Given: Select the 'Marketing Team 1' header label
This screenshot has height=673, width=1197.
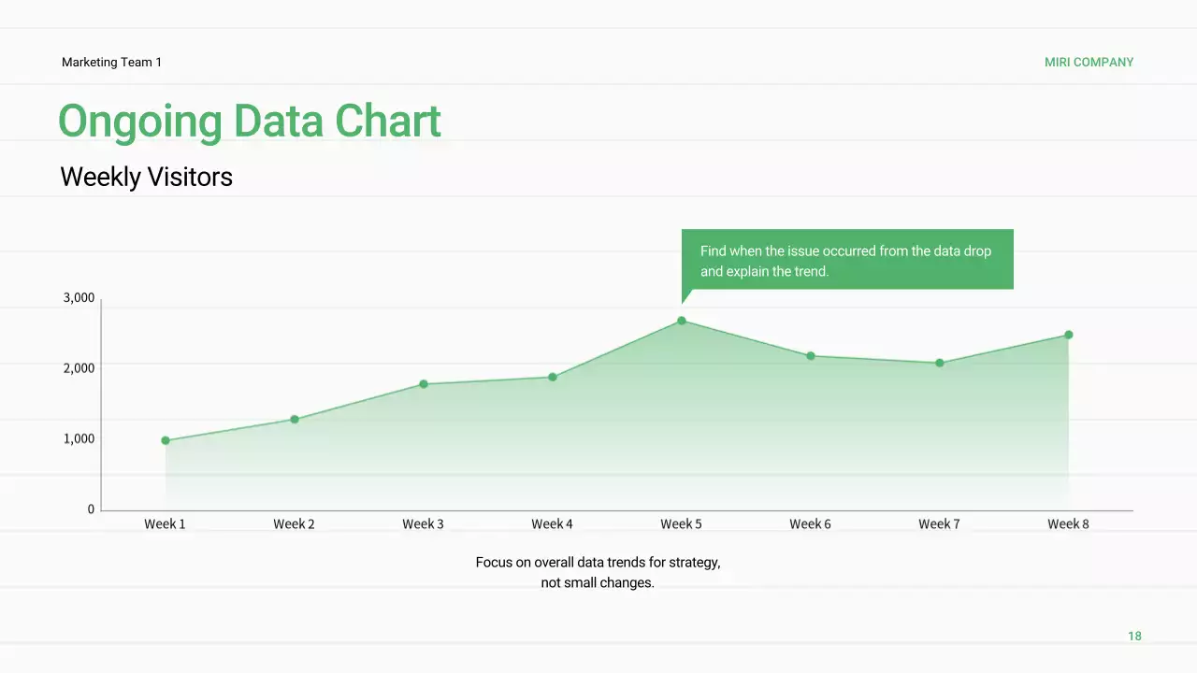Looking at the screenshot, I should [111, 63].
